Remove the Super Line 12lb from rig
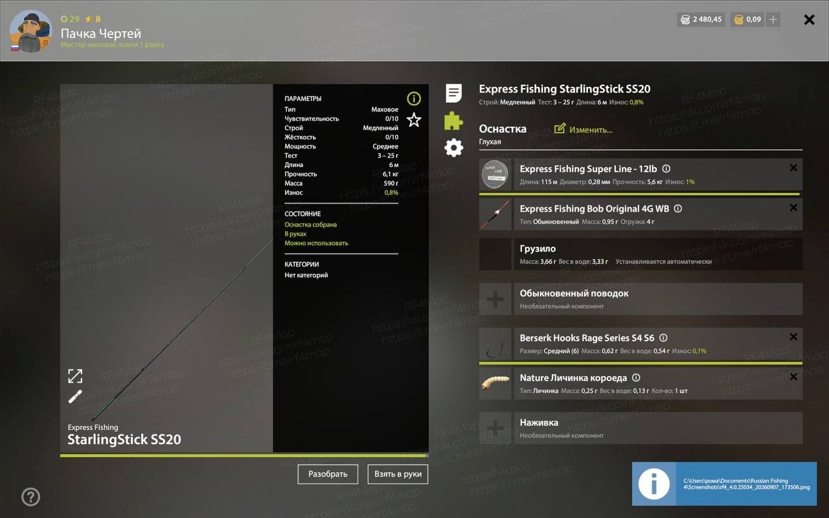The height and width of the screenshot is (518, 829). [x=793, y=168]
